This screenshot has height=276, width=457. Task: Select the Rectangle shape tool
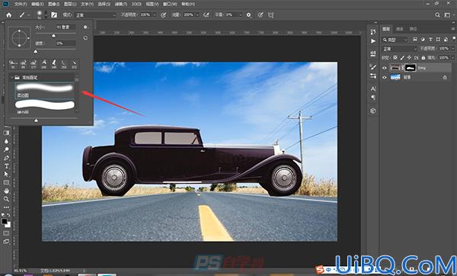tap(6, 183)
